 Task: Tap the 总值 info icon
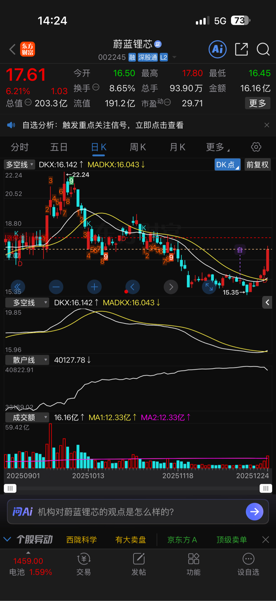pos(28,102)
